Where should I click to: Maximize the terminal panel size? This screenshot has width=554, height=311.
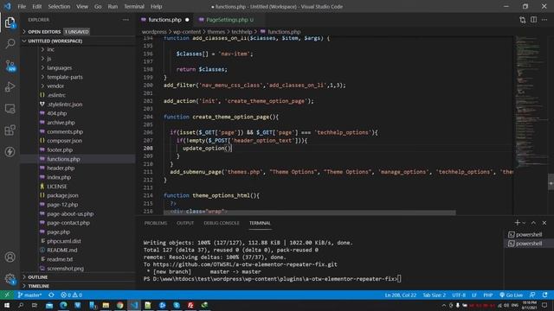click(533, 223)
